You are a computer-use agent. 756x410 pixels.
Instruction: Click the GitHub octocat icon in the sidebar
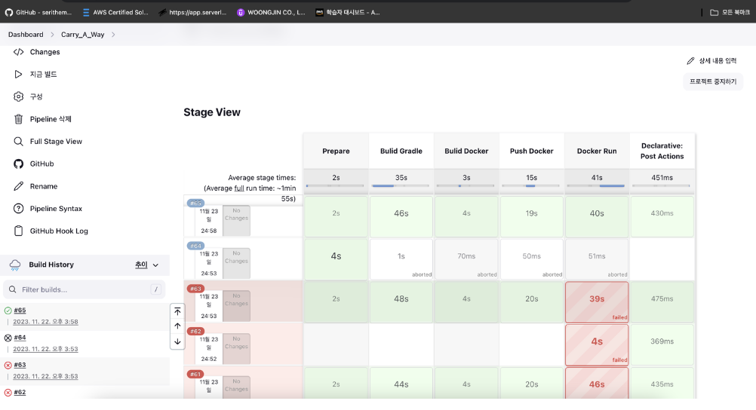[x=18, y=164]
